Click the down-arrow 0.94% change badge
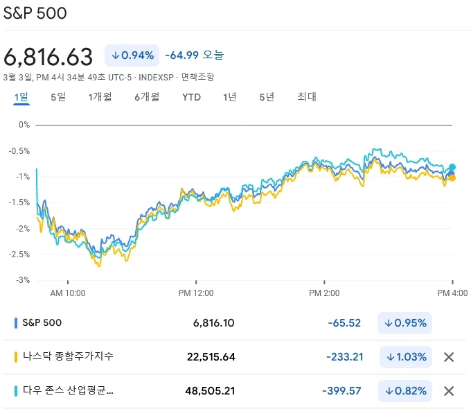The height and width of the screenshot is (416, 471). [x=132, y=55]
